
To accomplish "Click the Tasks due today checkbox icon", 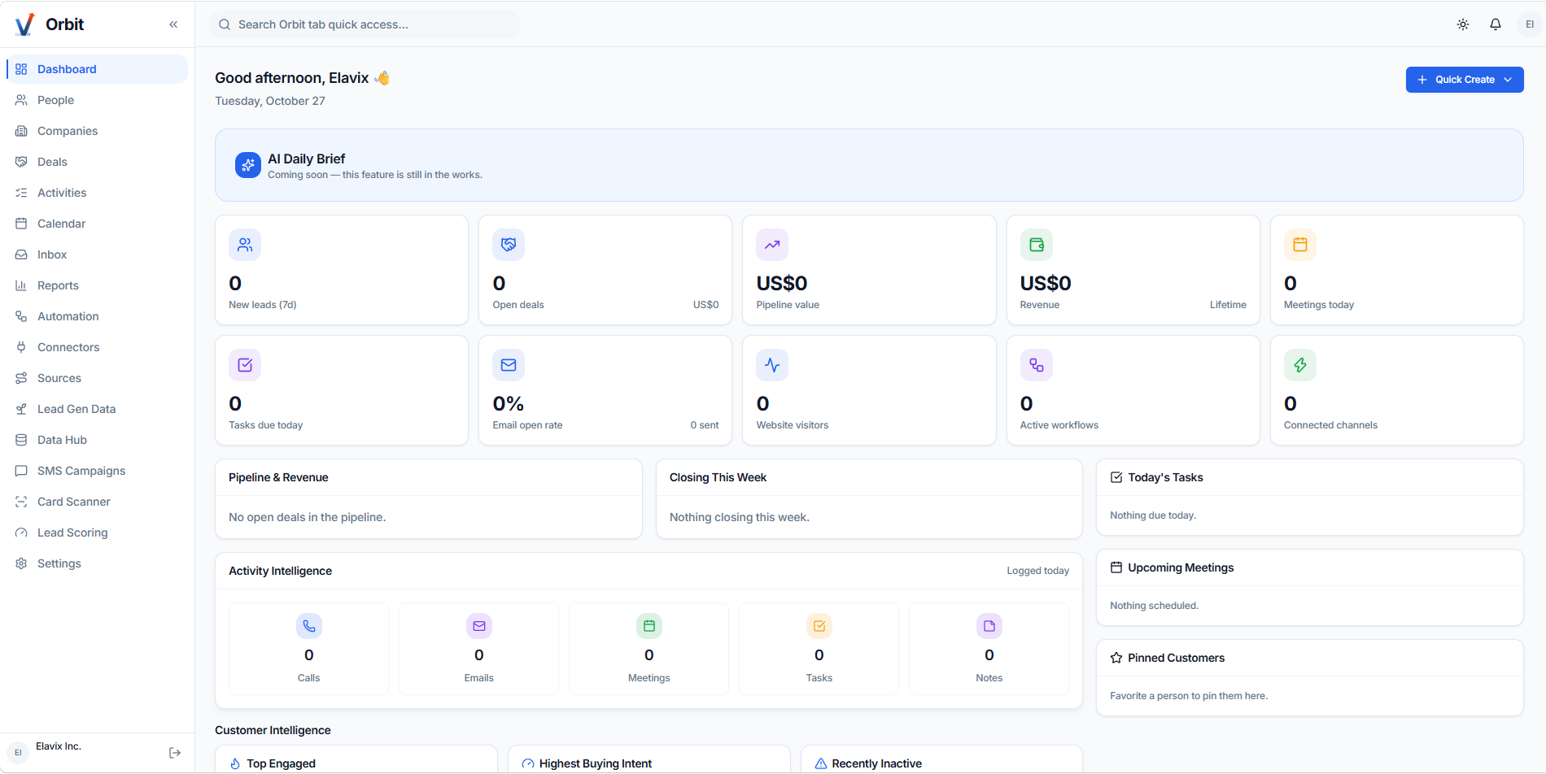I will coord(245,365).
